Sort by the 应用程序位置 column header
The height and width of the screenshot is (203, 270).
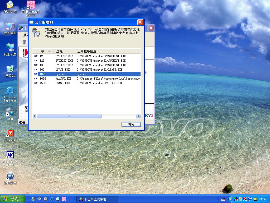pyautogui.click(x=108, y=51)
